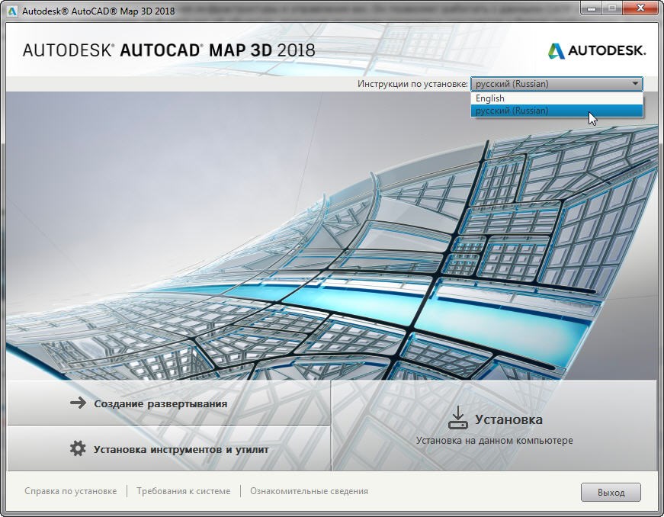Select русский (Russian) in the dropdown list

coord(557,111)
